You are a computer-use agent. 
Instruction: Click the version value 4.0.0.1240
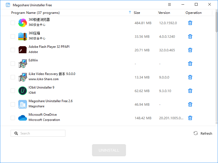point(167,37)
